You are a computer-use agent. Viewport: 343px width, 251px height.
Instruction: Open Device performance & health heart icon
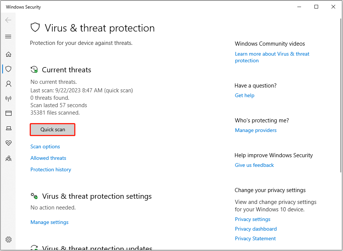pos(9,143)
